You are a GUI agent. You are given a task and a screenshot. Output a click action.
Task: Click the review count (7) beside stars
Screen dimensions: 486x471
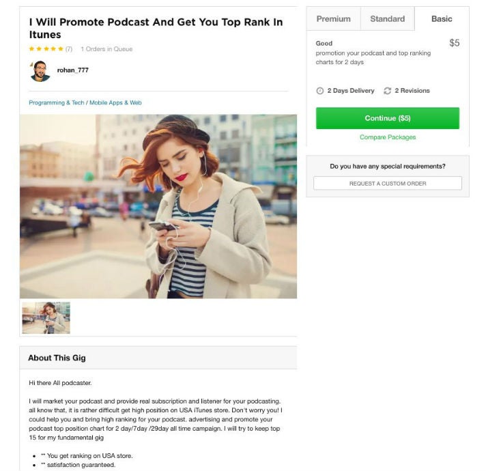tap(69, 49)
